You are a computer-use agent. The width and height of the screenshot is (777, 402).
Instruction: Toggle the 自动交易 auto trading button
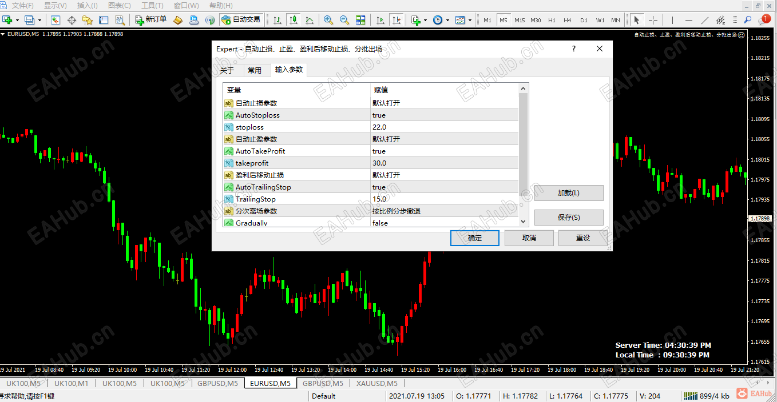[241, 20]
